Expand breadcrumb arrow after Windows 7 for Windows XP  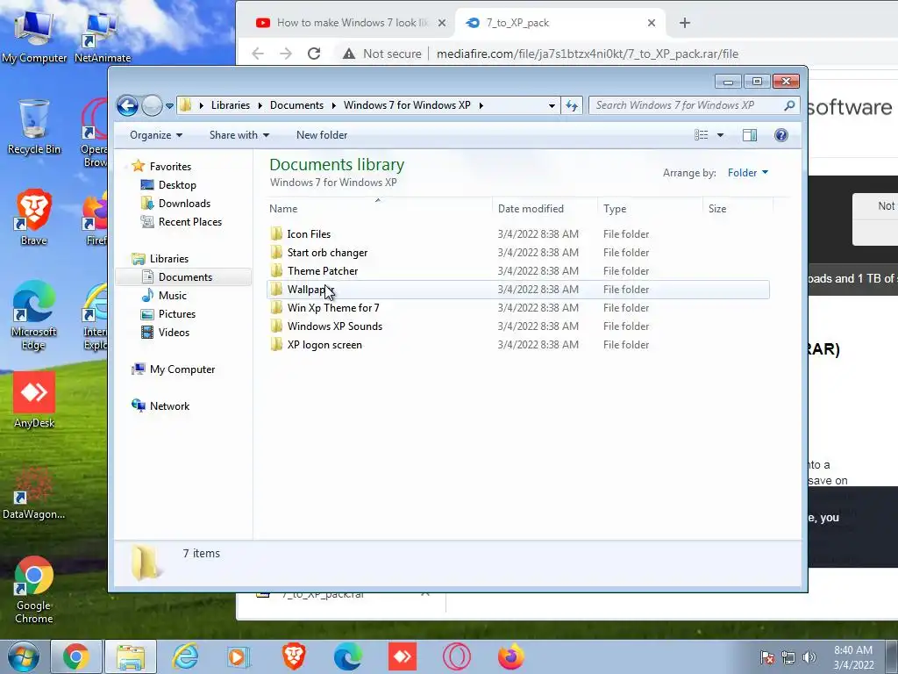[481, 105]
